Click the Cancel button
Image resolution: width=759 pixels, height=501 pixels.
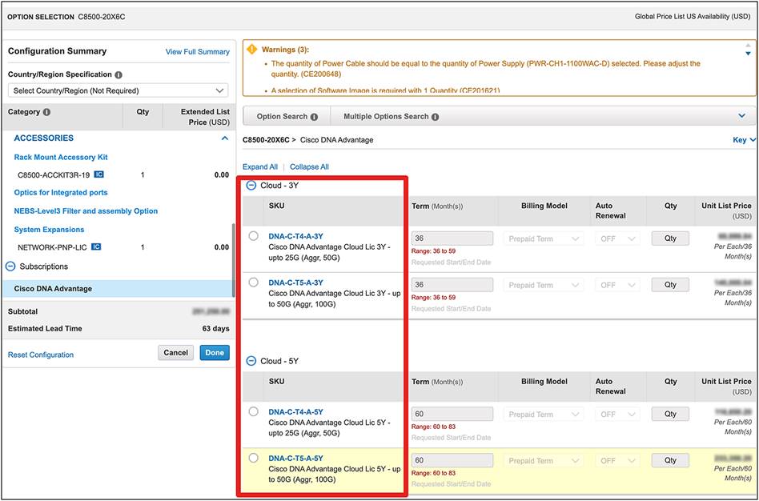click(175, 353)
